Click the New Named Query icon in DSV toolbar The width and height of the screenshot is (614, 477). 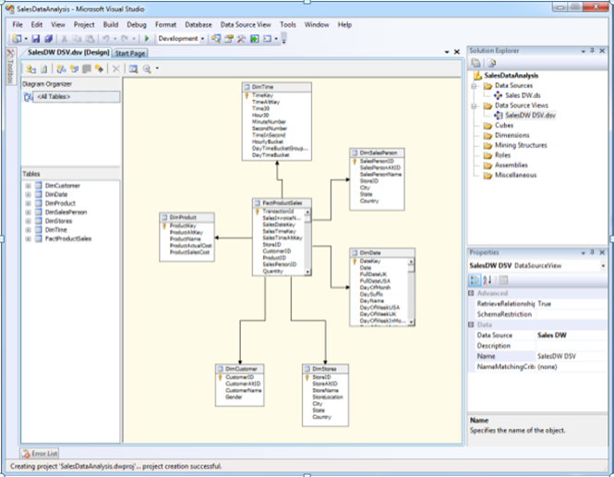pyautogui.click(x=74, y=69)
